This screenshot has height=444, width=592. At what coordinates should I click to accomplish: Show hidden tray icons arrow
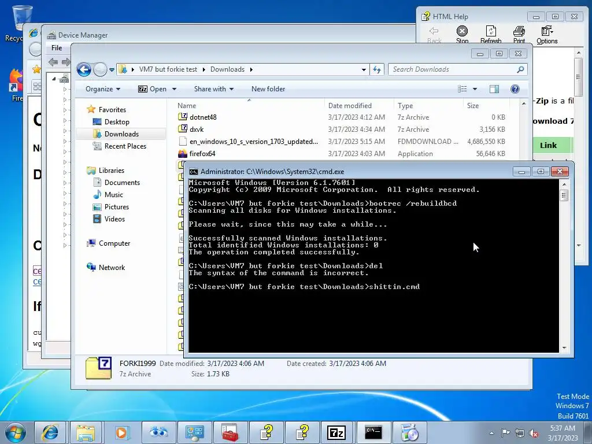point(491,433)
